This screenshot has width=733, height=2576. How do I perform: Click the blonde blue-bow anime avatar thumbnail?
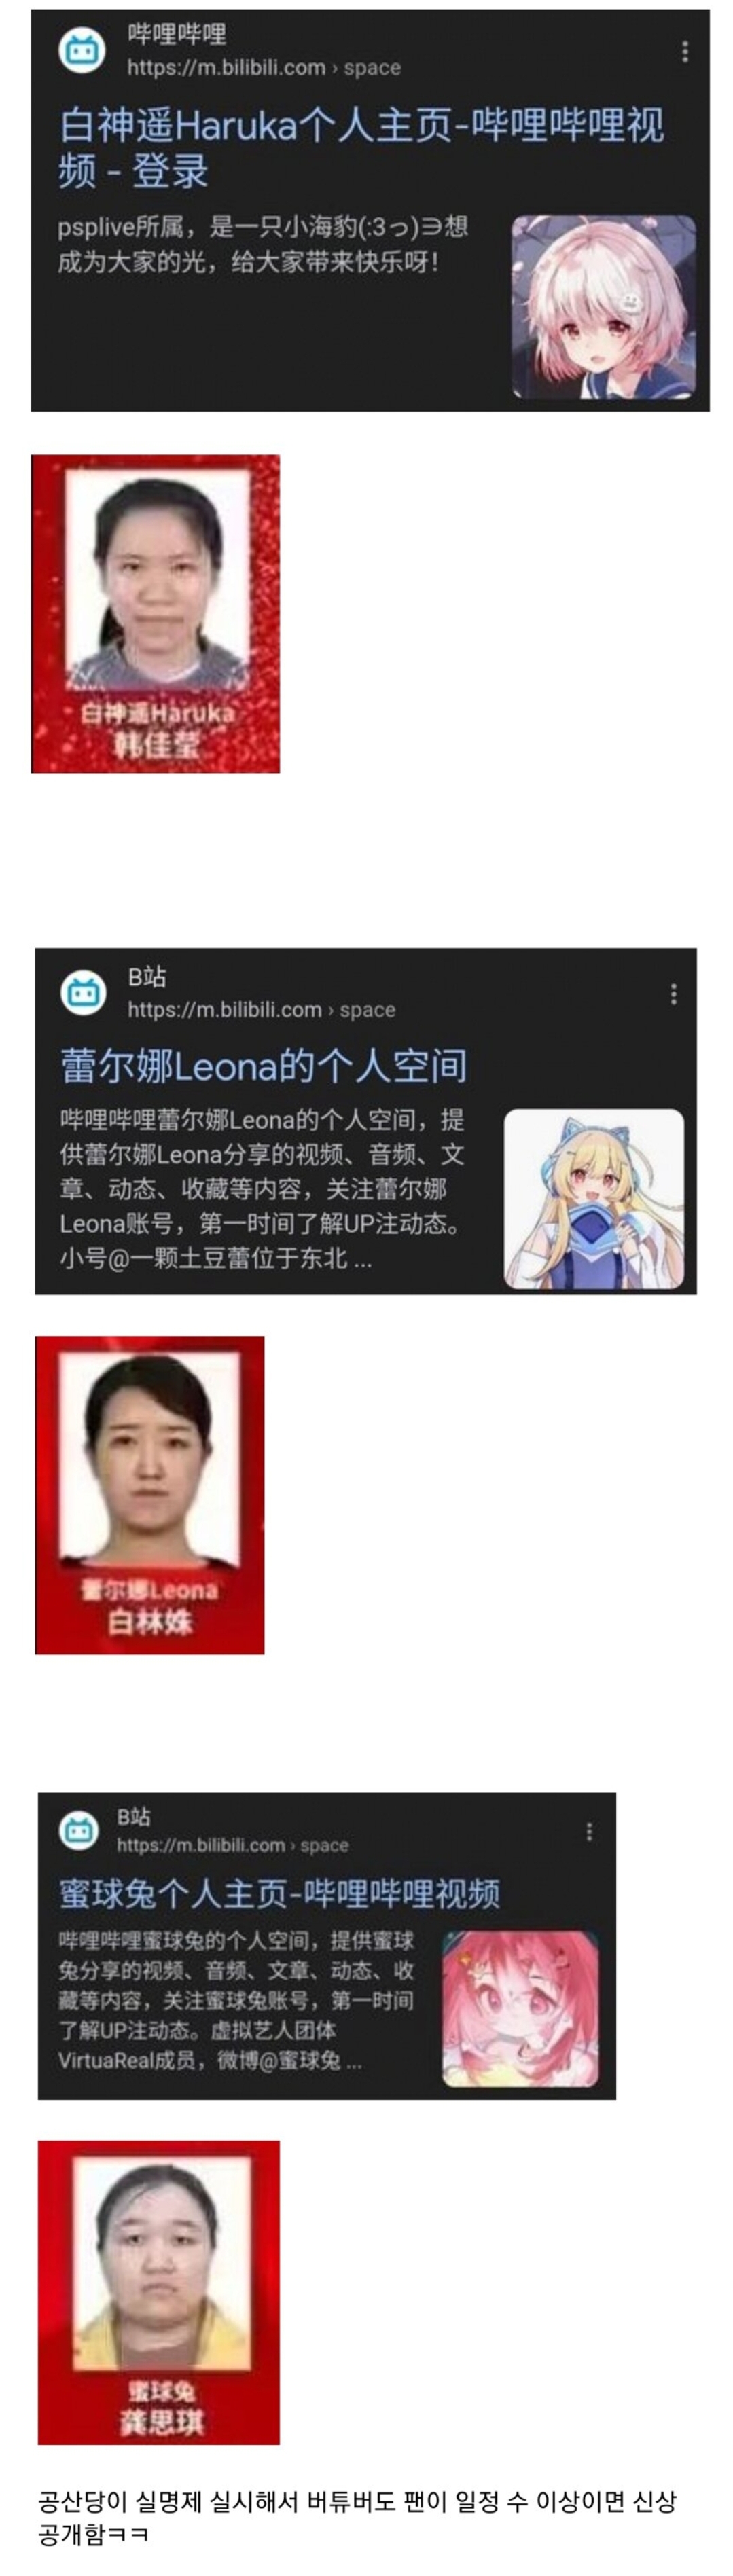pos(594,1199)
